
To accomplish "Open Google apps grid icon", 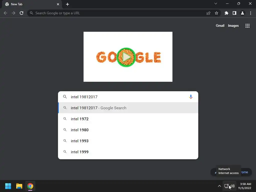I will point(247,26).
